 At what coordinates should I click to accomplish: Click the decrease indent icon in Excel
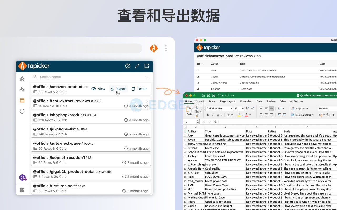279,115
